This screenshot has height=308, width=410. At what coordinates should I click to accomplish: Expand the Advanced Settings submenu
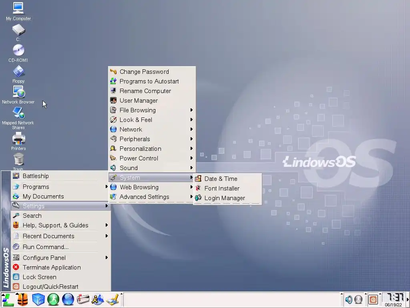point(152,197)
